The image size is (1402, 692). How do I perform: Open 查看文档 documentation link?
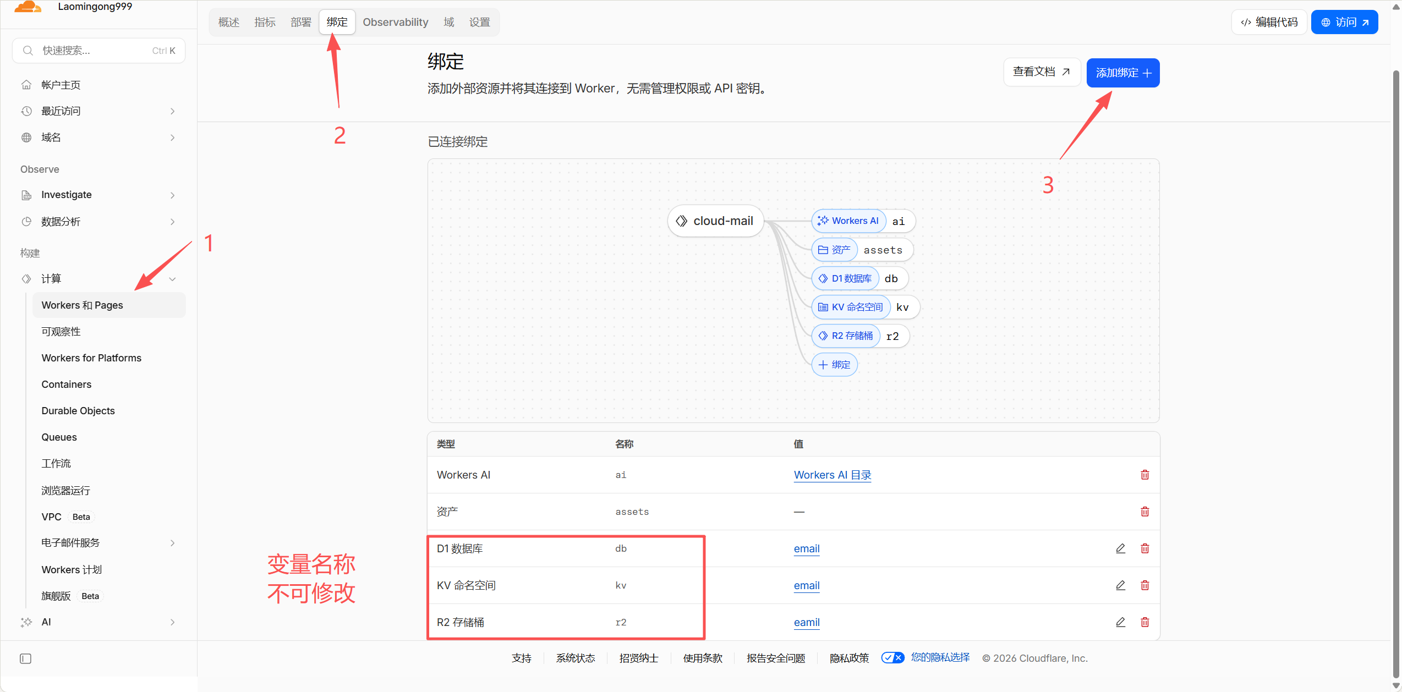1042,72
